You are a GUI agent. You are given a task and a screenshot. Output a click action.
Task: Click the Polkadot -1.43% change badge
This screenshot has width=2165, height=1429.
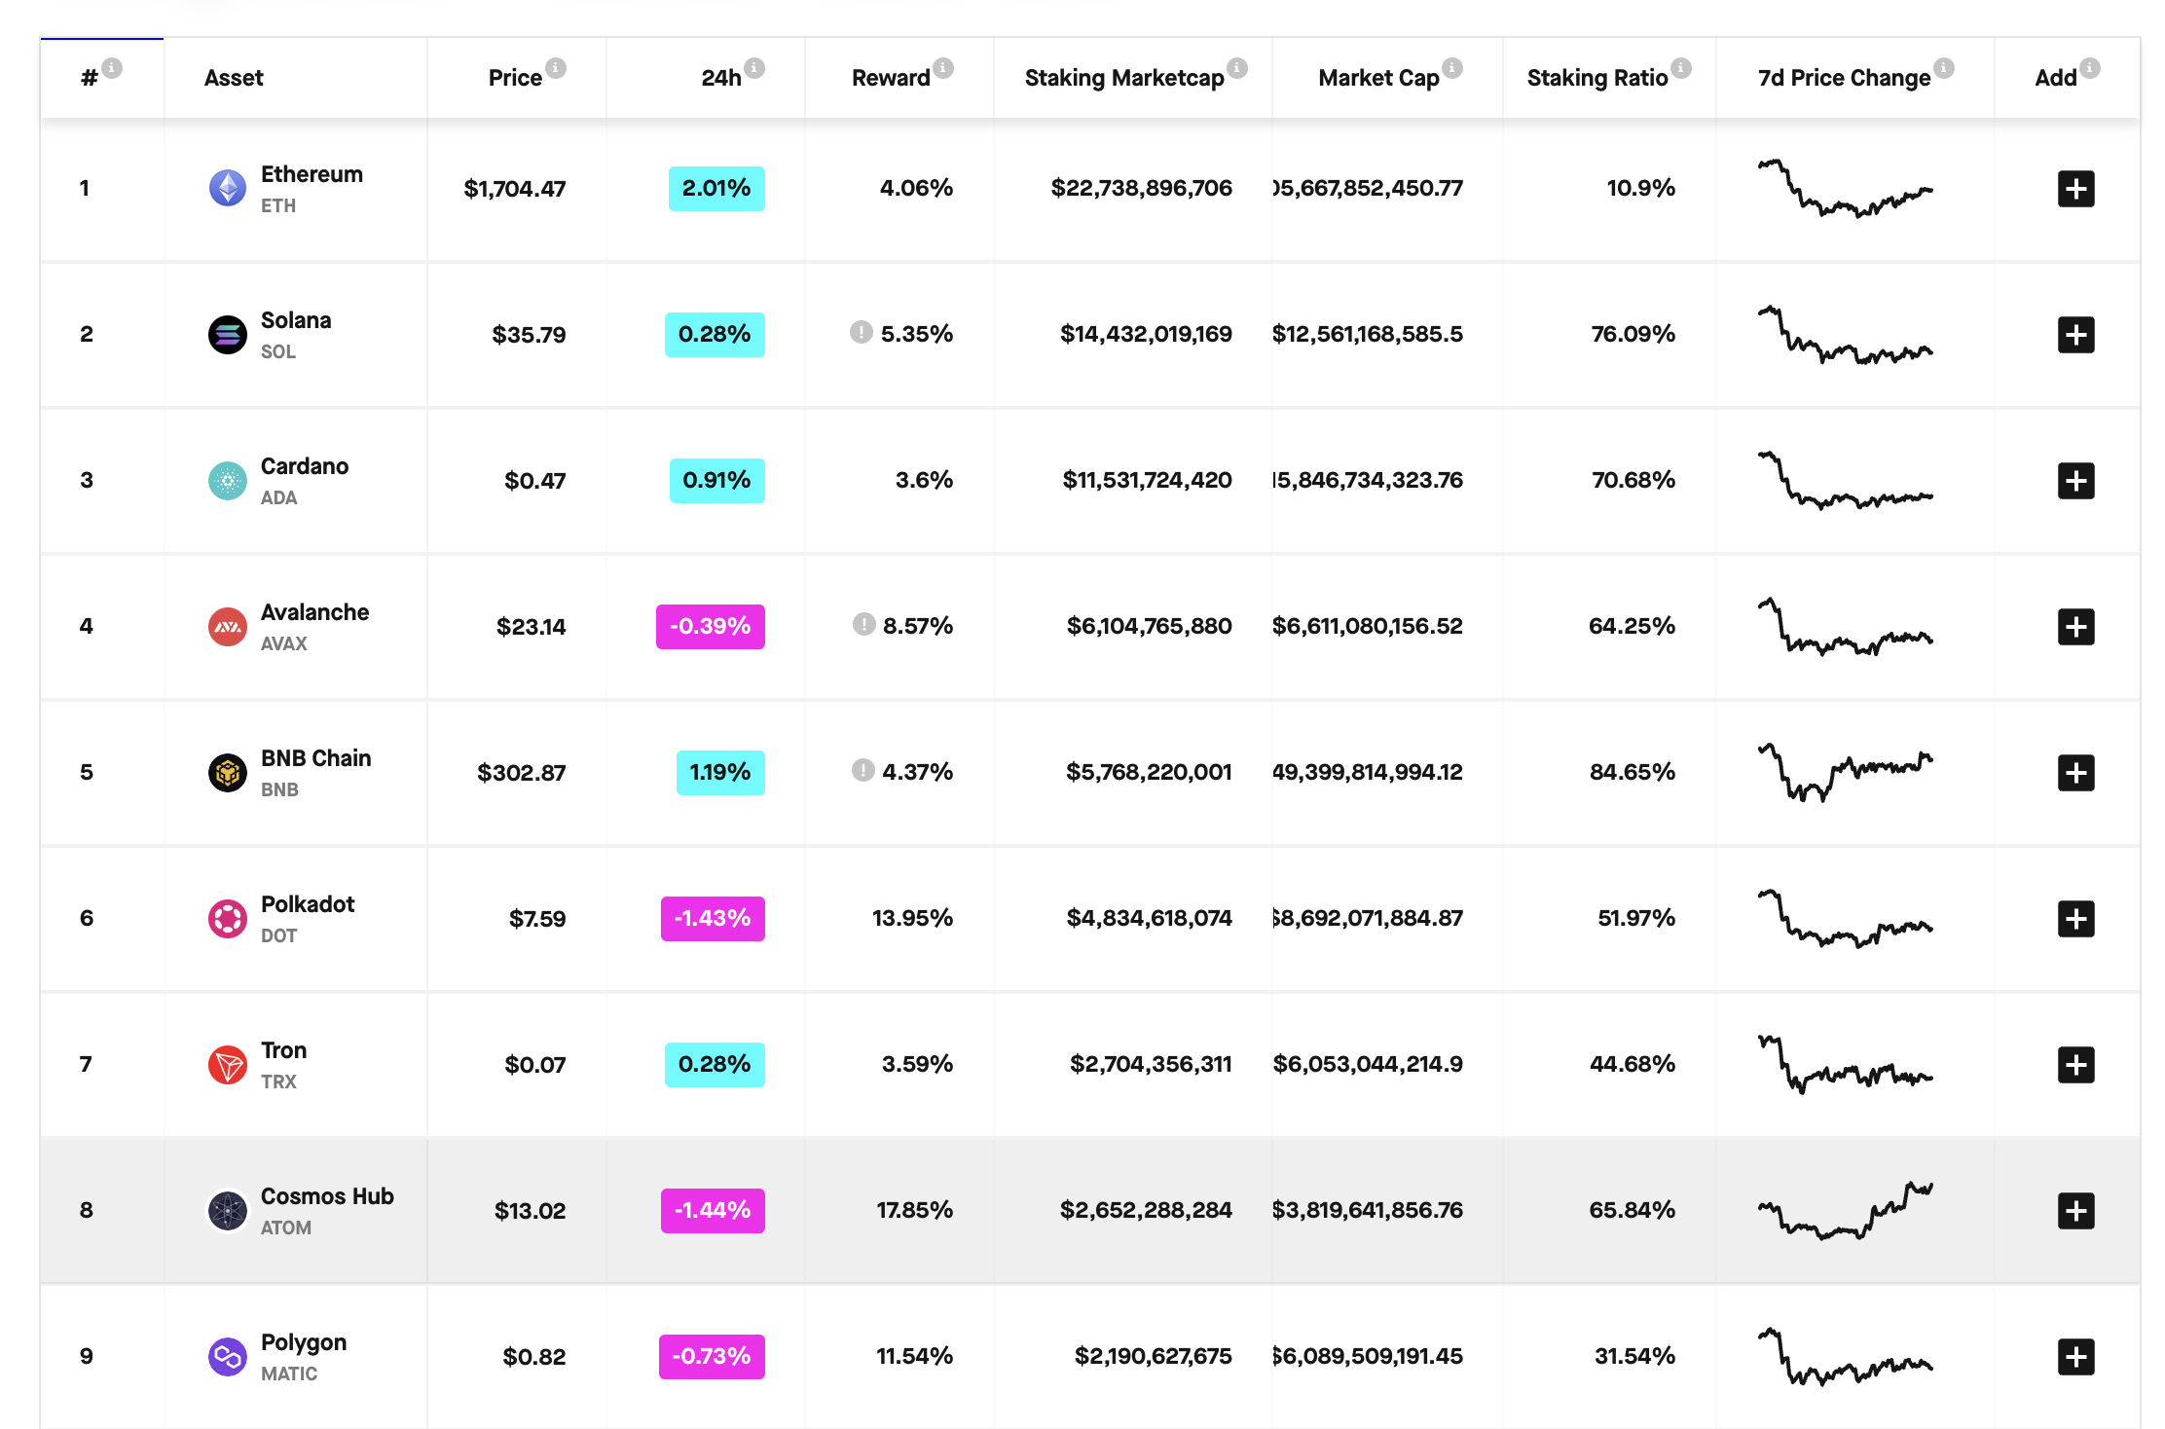(x=713, y=919)
